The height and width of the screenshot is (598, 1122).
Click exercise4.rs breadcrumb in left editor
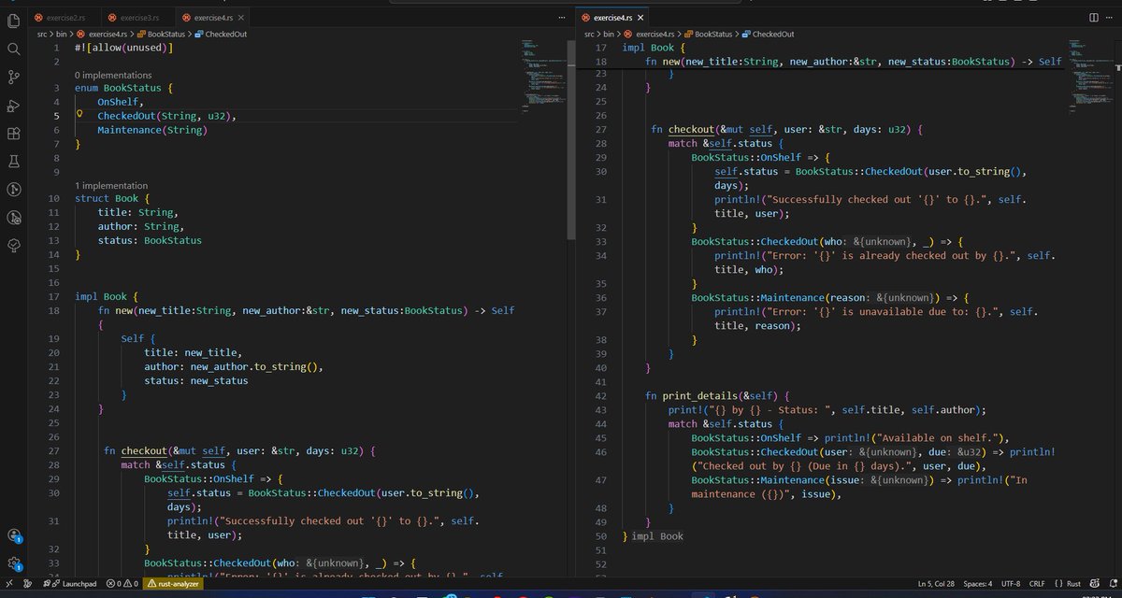pos(103,34)
